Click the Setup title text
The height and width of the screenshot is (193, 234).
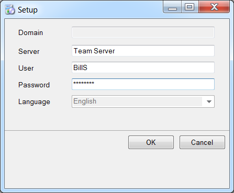click(x=28, y=10)
